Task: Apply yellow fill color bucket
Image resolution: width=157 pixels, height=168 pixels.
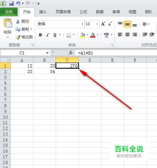Action: pyautogui.click(x=82, y=35)
